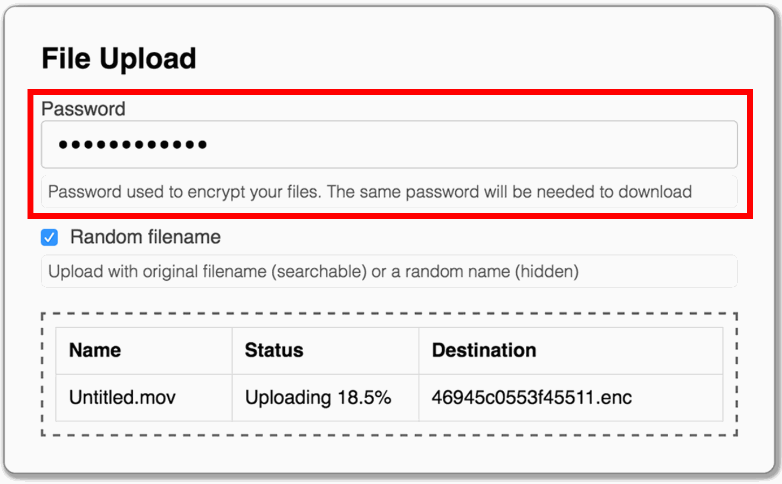
Task: Click the dashed file drop zone
Action: point(389,374)
